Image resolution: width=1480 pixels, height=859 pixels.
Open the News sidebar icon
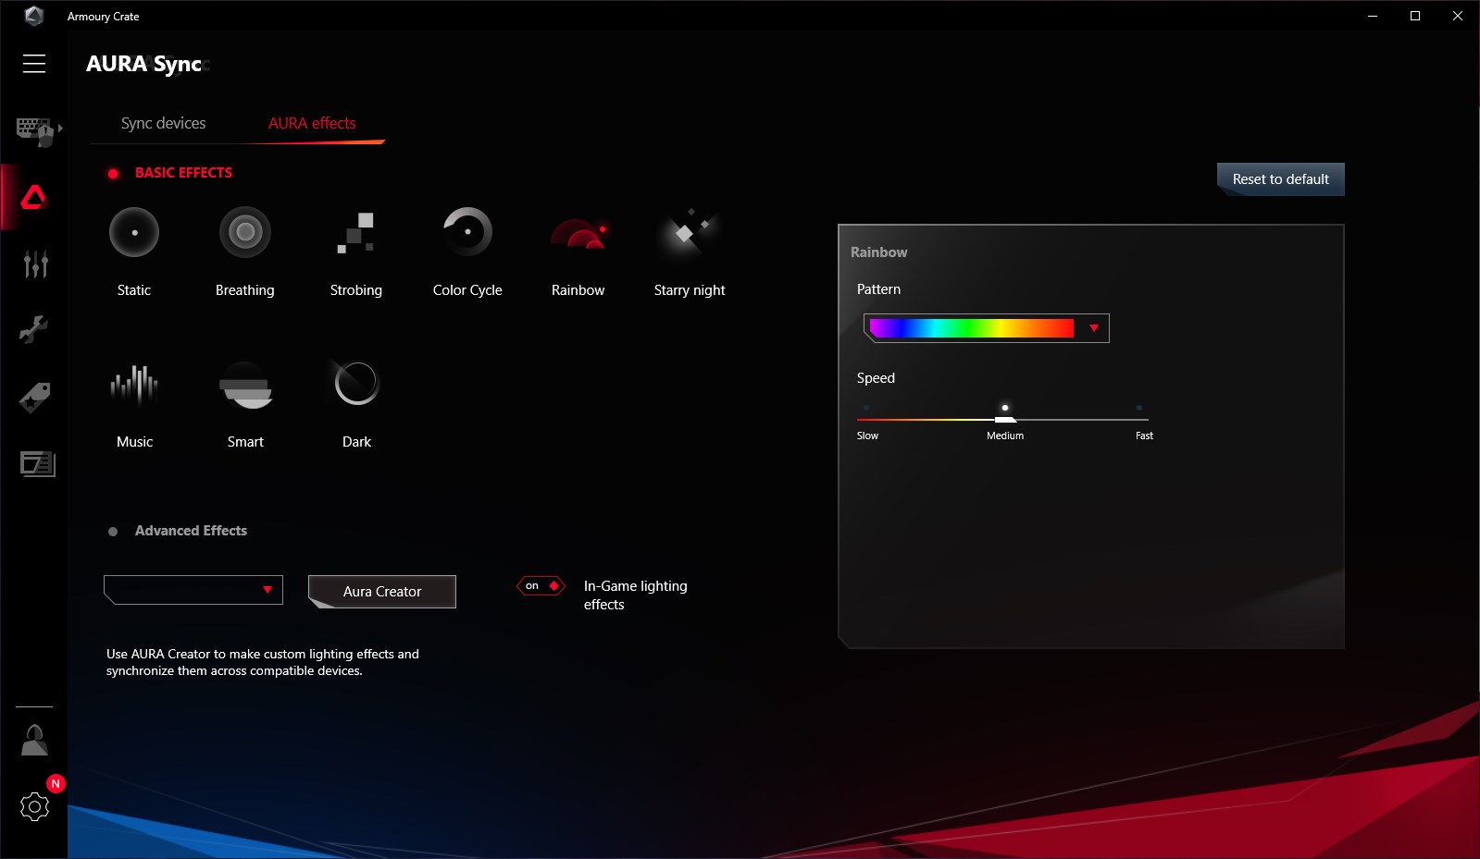pyautogui.click(x=37, y=463)
